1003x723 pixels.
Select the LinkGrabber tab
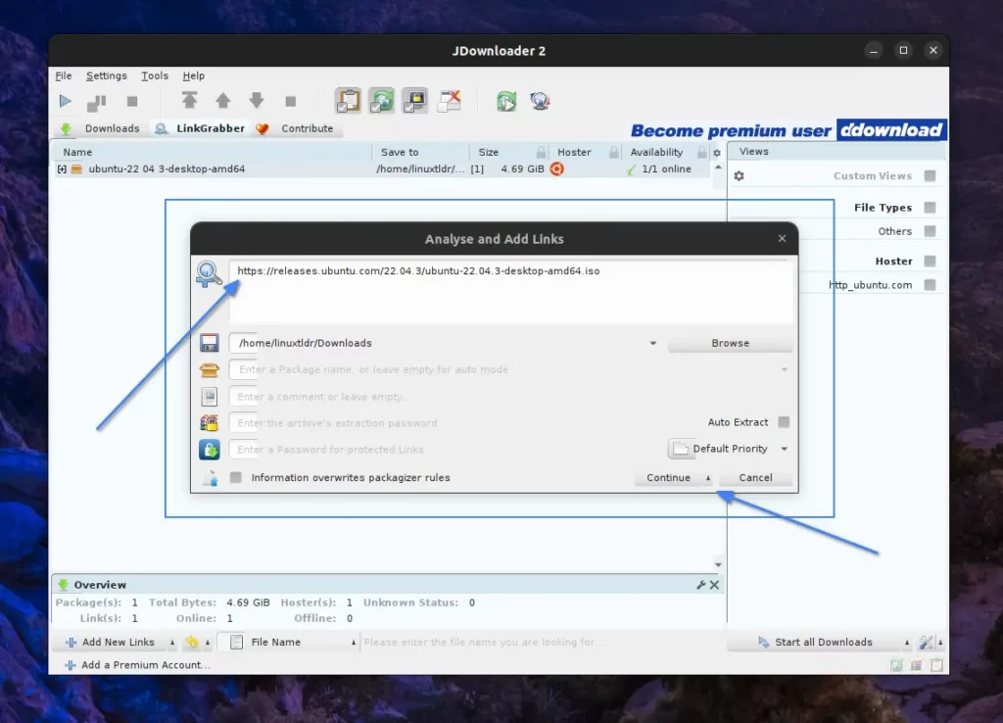click(x=200, y=128)
